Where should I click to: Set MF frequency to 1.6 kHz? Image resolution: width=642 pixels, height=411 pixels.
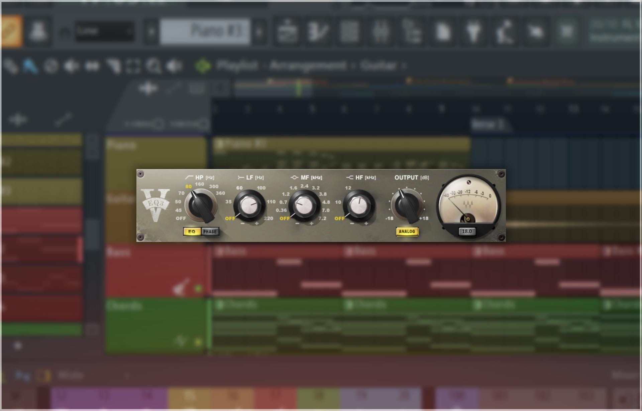(x=293, y=188)
